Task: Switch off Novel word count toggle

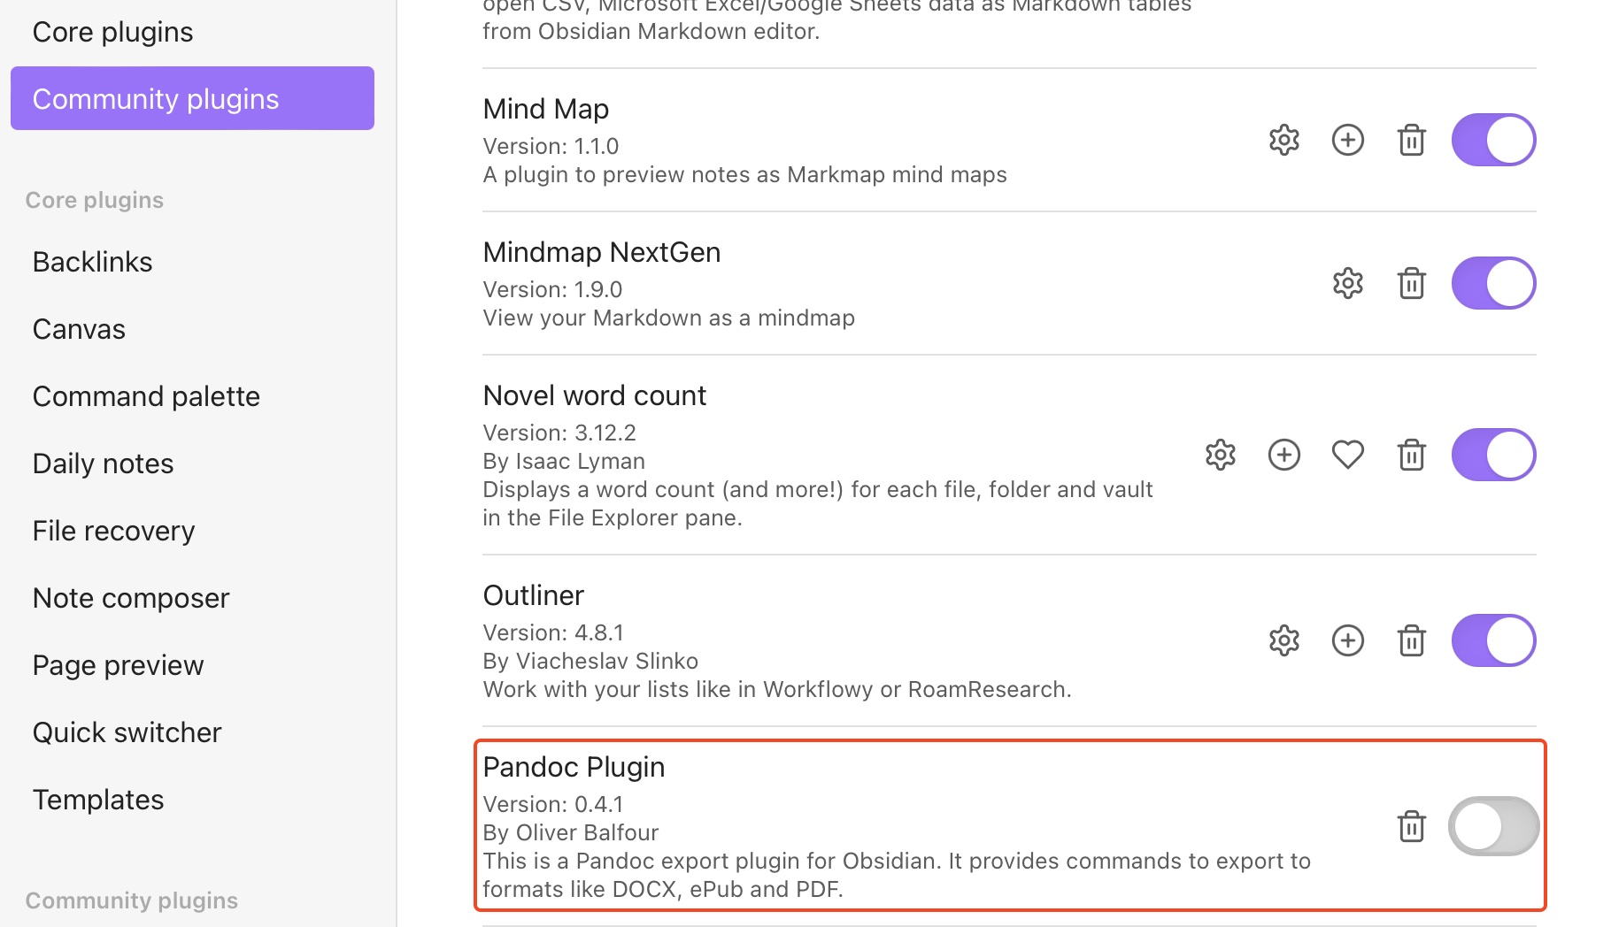Action: pos(1493,455)
